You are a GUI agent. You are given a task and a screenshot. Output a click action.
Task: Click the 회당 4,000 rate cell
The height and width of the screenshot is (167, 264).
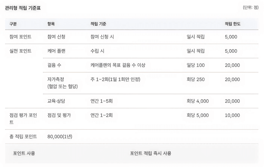[x=198, y=101]
